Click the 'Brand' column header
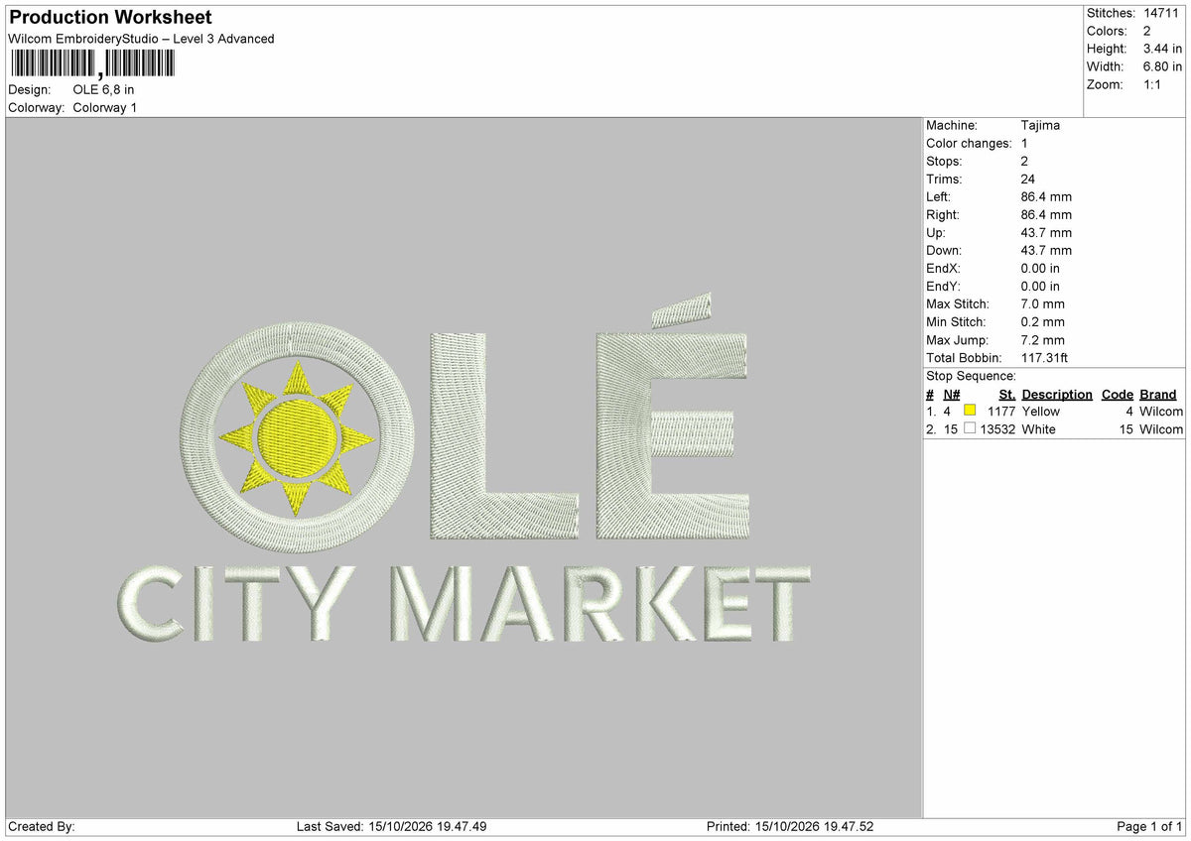The height and width of the screenshot is (841, 1191). pyautogui.click(x=1158, y=394)
